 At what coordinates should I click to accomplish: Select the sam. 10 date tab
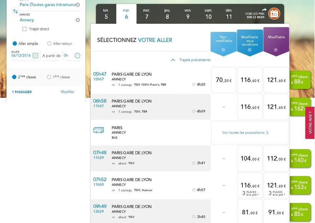click(208, 14)
